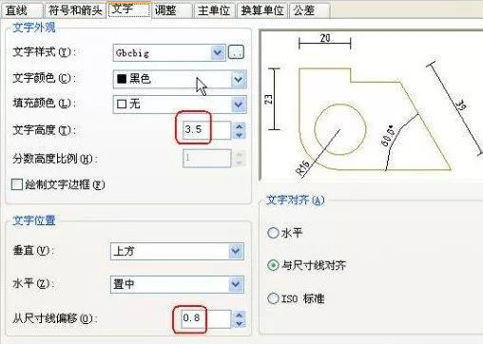Enable the 绘制文字边框 checkbox
The width and height of the screenshot is (483, 344).
[16, 184]
